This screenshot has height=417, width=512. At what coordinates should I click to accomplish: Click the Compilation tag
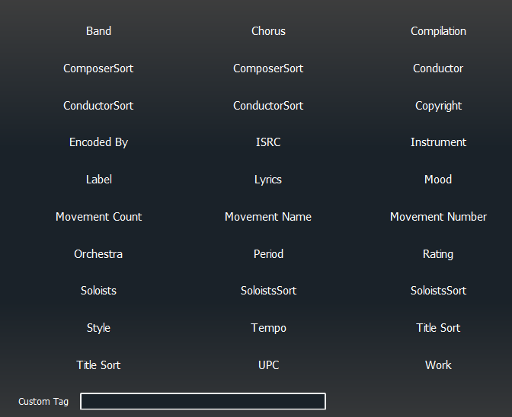coord(438,31)
